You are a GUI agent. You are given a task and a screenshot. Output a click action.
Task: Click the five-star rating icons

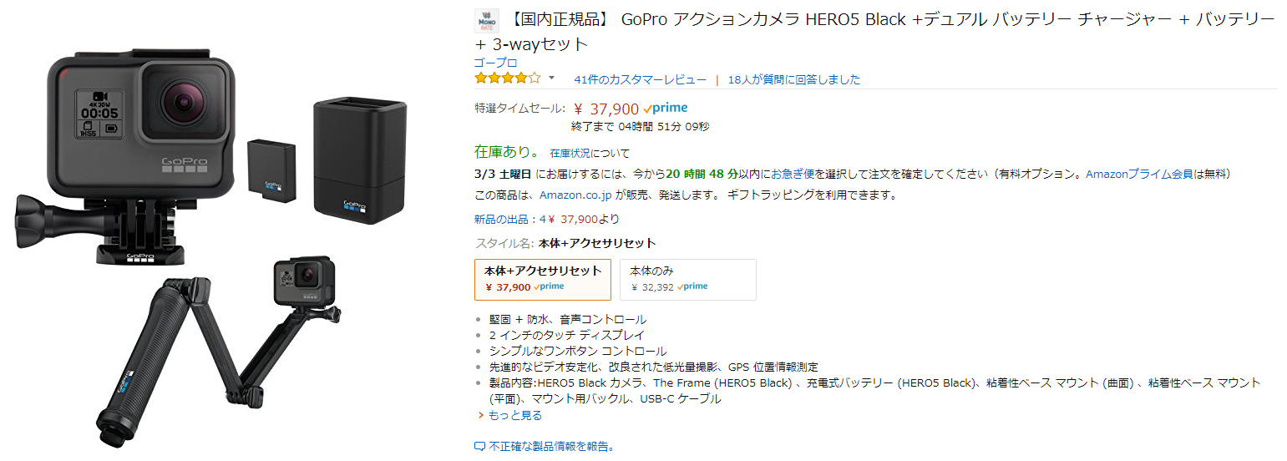[x=508, y=79]
